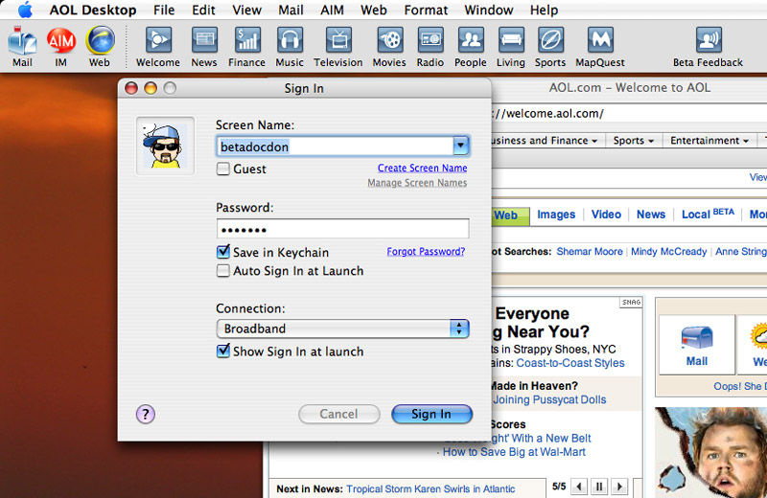Image resolution: width=767 pixels, height=498 pixels.
Task: Uncheck Save in Keychain
Action: (x=223, y=252)
